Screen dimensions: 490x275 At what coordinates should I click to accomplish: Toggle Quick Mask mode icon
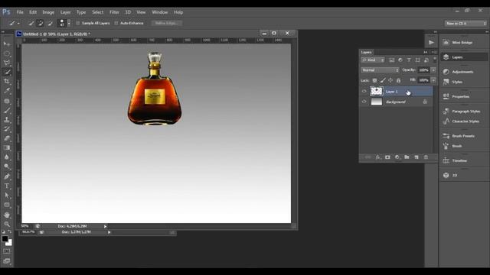click(7, 251)
